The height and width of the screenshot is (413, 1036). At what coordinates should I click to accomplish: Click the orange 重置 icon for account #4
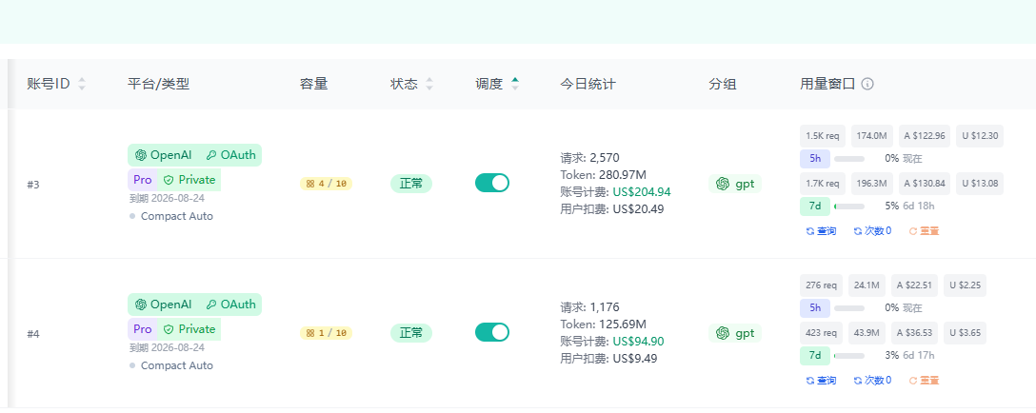pos(913,381)
